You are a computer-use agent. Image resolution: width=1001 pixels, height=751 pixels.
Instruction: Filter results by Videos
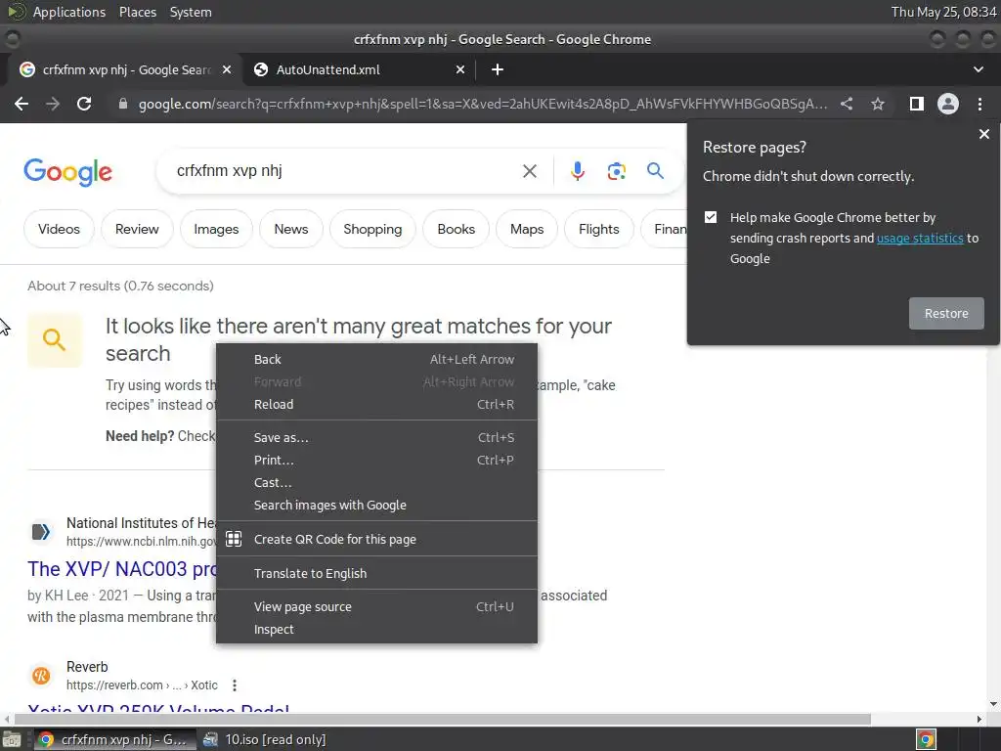pyautogui.click(x=59, y=229)
